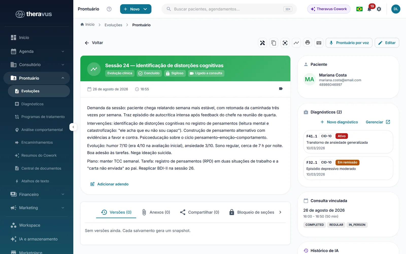Switch to the Anexos (0) tab
This screenshot has width=406, height=254.
pos(156,212)
